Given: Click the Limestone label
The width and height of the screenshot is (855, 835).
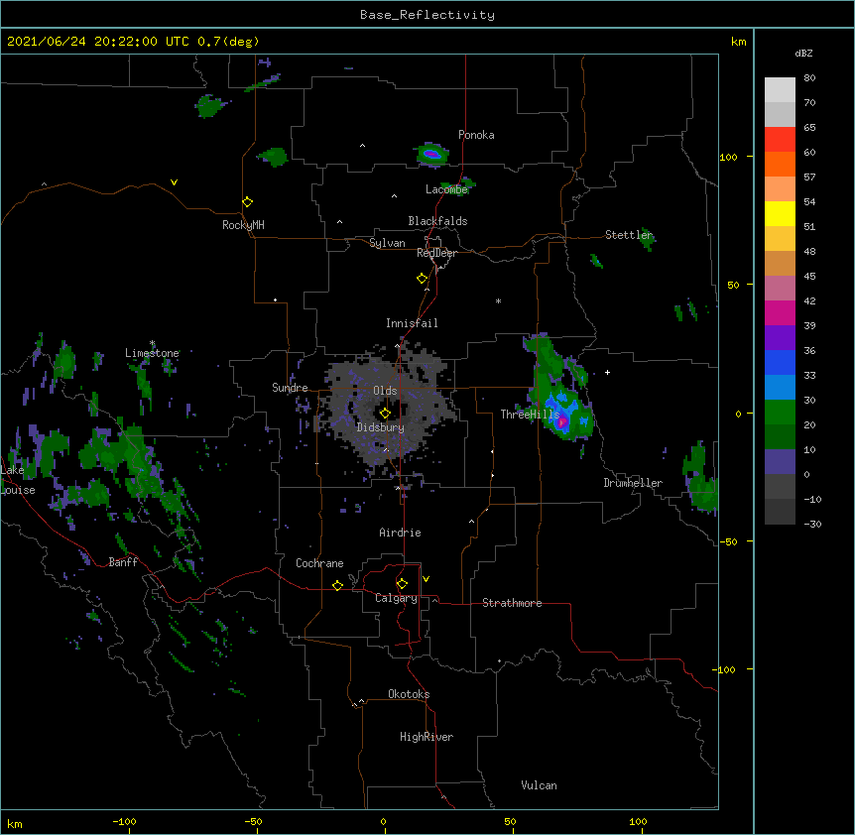Looking at the screenshot, I should pyautogui.click(x=152, y=353).
